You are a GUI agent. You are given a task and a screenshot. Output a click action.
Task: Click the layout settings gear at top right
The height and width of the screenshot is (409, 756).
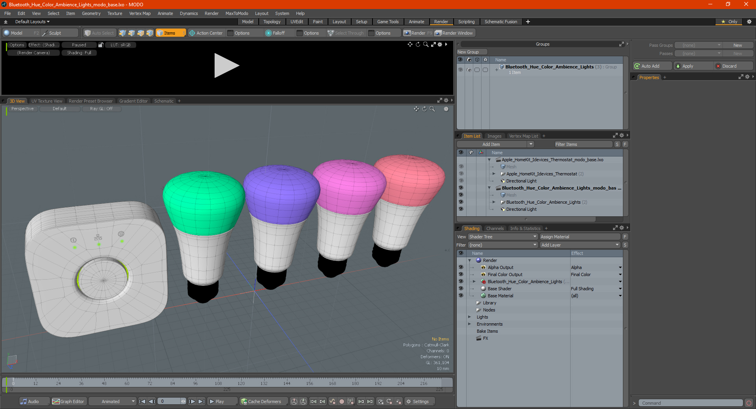(749, 22)
